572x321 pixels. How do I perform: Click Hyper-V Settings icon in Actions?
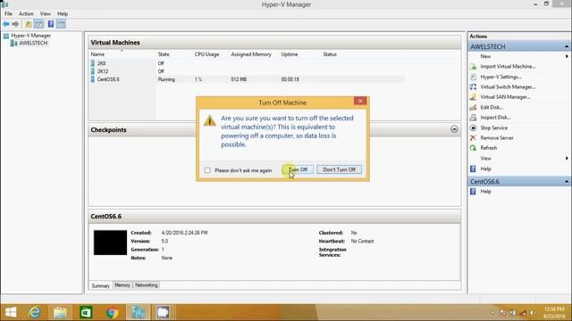(x=473, y=77)
